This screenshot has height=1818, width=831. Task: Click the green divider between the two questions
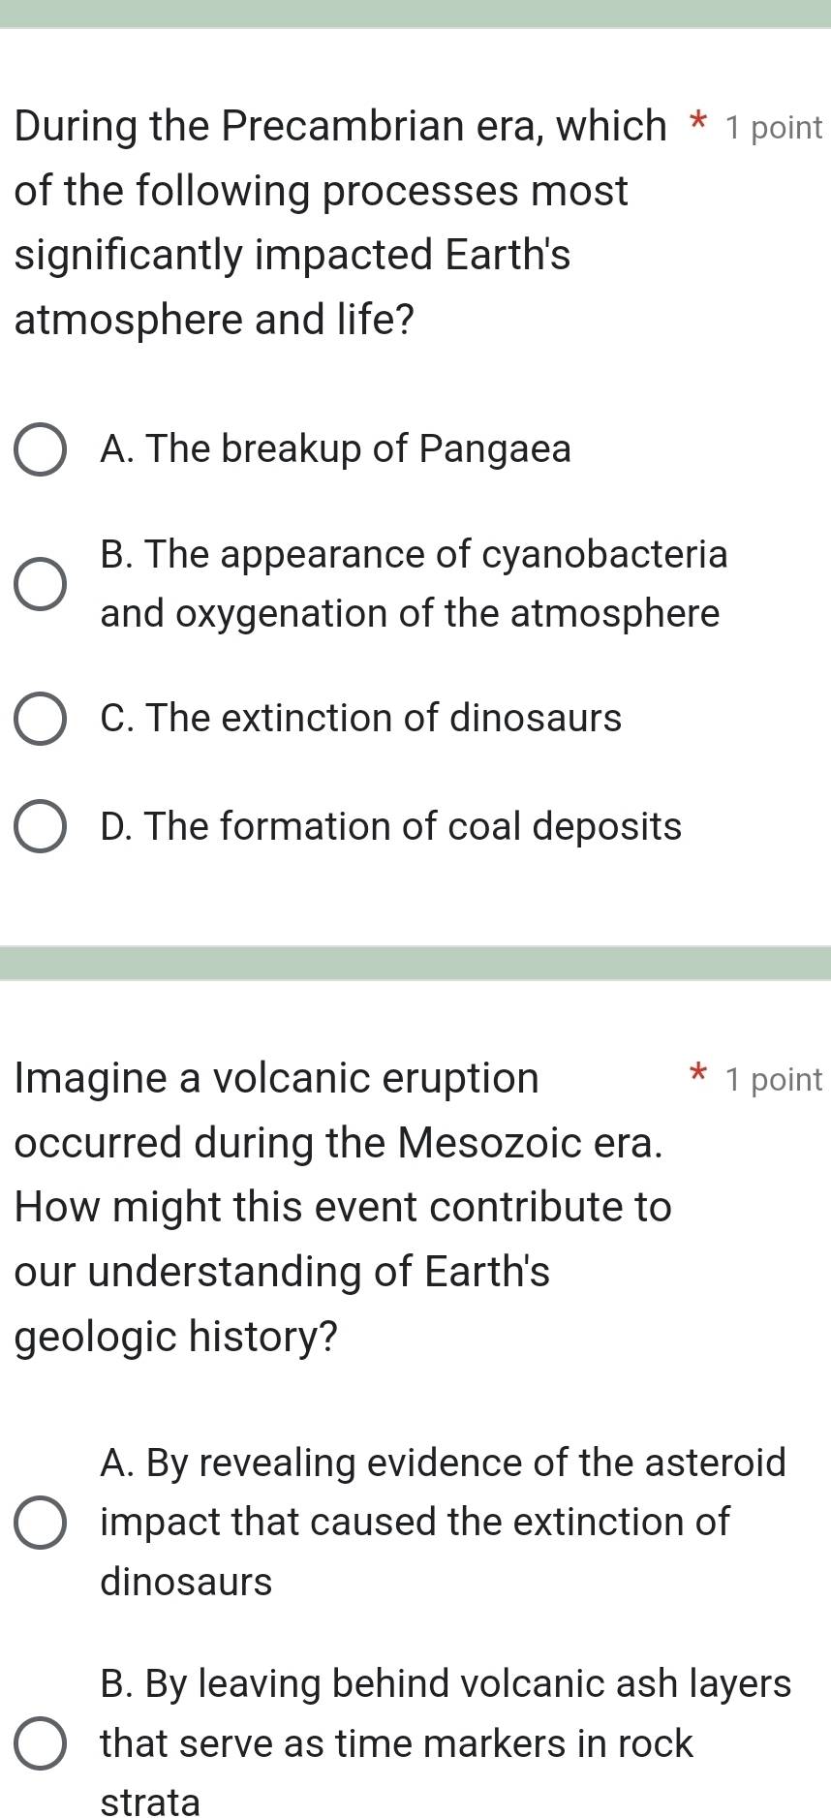(415, 964)
